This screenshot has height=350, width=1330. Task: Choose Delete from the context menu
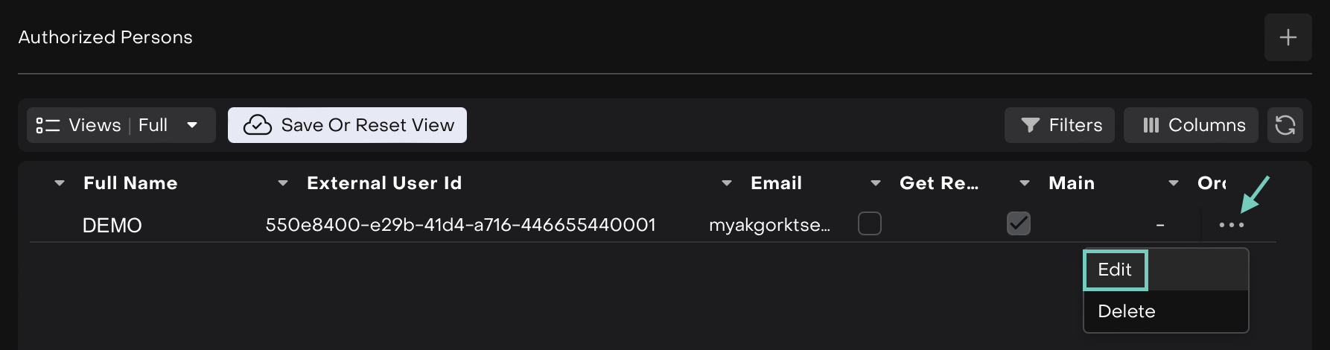coord(1126,311)
